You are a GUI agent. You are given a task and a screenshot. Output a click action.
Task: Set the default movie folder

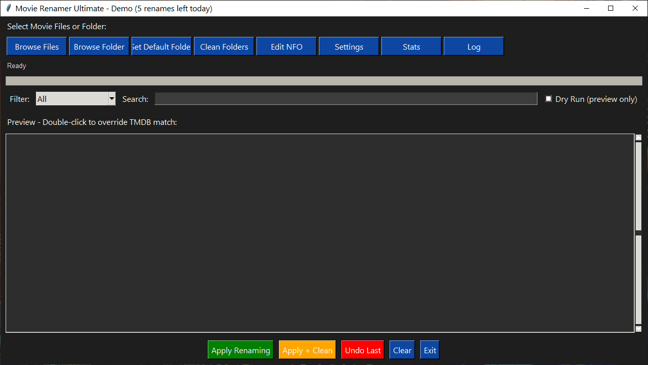161,46
